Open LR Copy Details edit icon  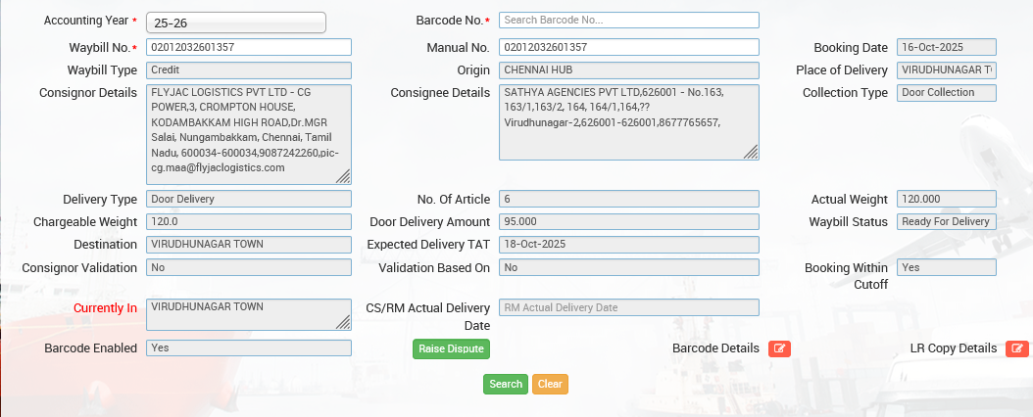(1017, 348)
